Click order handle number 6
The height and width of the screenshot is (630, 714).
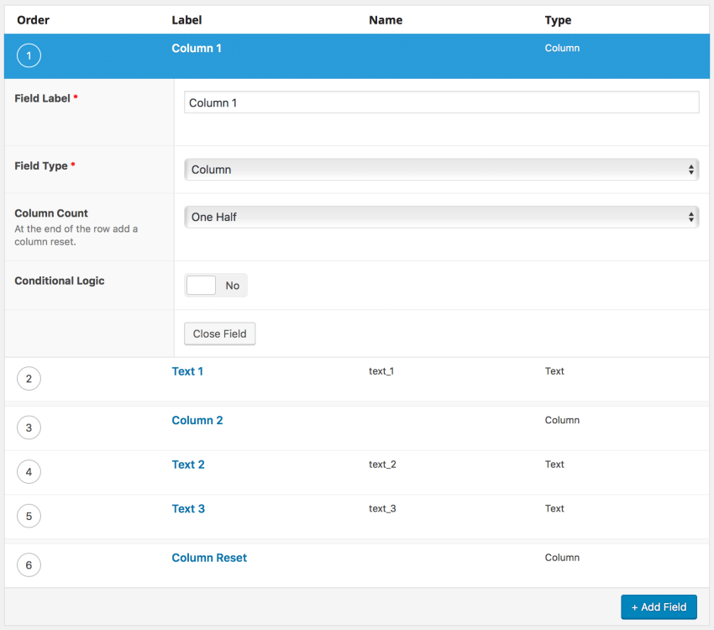(29, 565)
